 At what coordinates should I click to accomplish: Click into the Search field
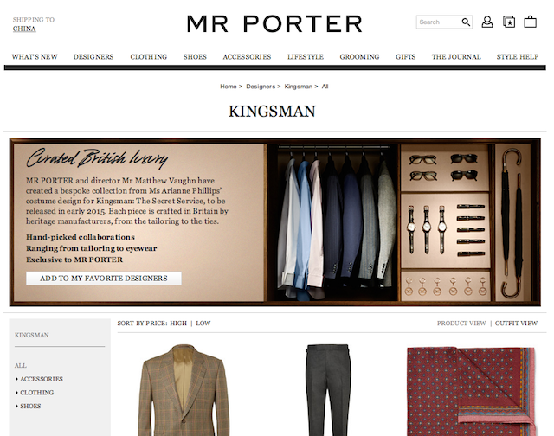coord(439,22)
